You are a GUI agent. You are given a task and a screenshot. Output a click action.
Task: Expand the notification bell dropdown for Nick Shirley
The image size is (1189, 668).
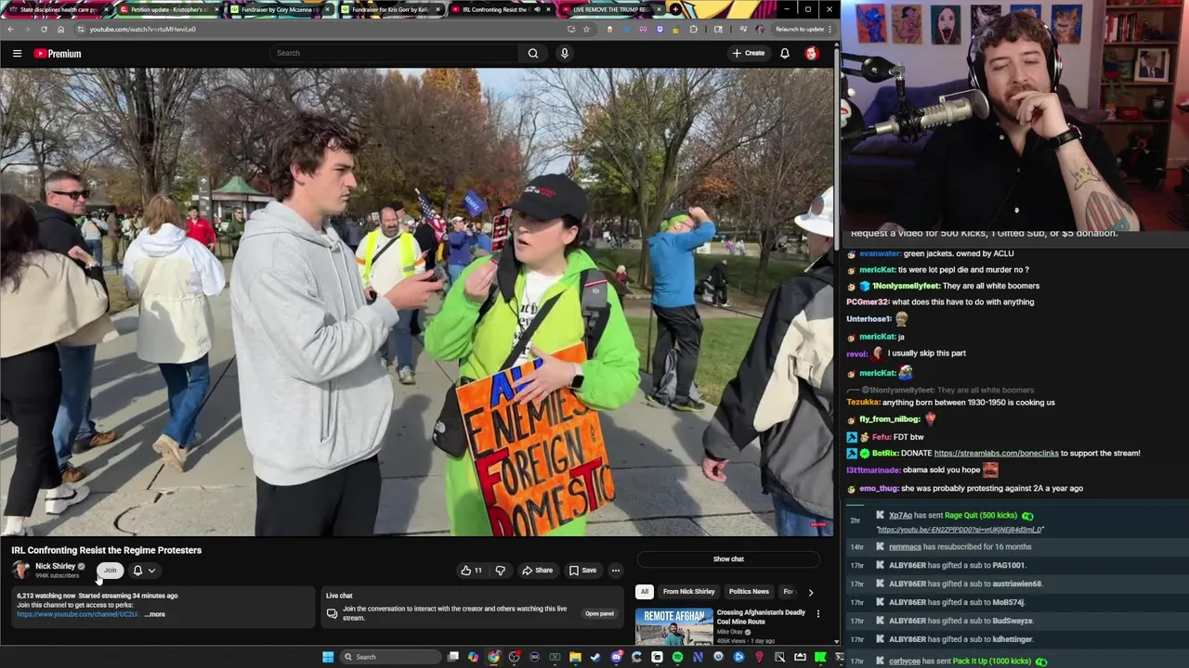(x=151, y=571)
